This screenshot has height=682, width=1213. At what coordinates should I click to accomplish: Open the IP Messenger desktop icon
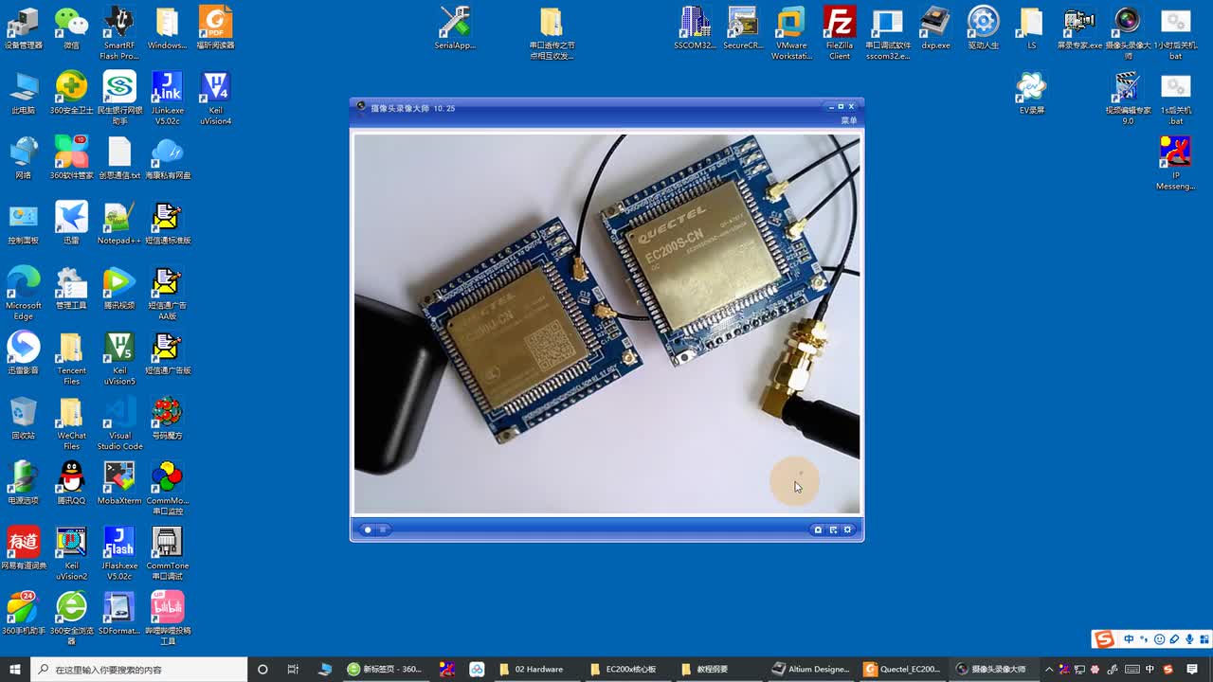click(1175, 163)
